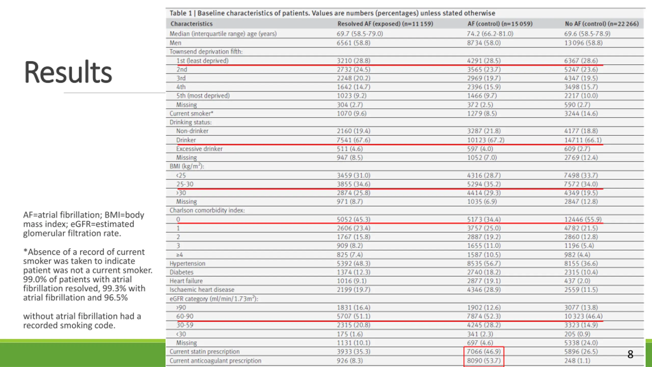652x367 pixels.
Task: Click the '60-90' eGFR row label
Action: pos(185,317)
